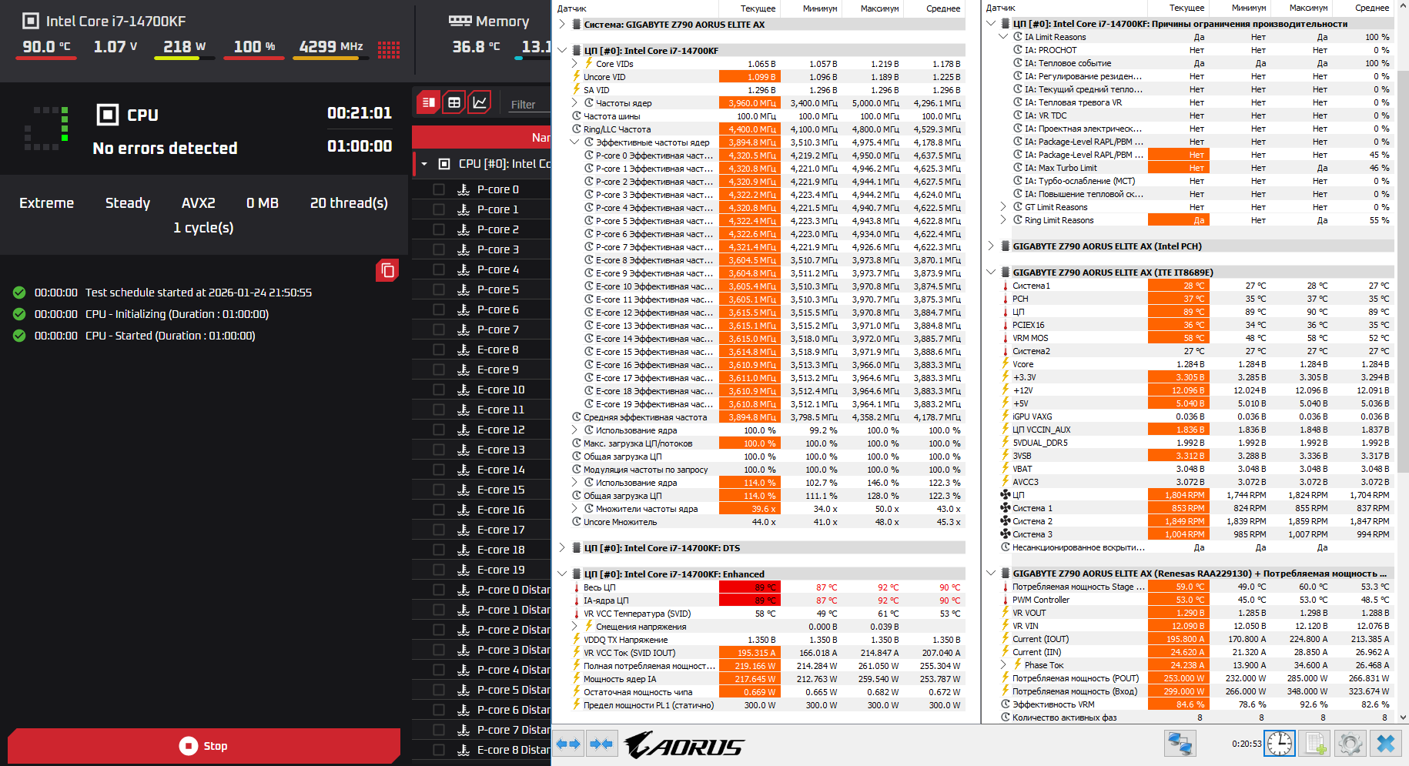
Task: Click the 'Датчик' column header in left HWiNFO pane
Action: pos(637,8)
